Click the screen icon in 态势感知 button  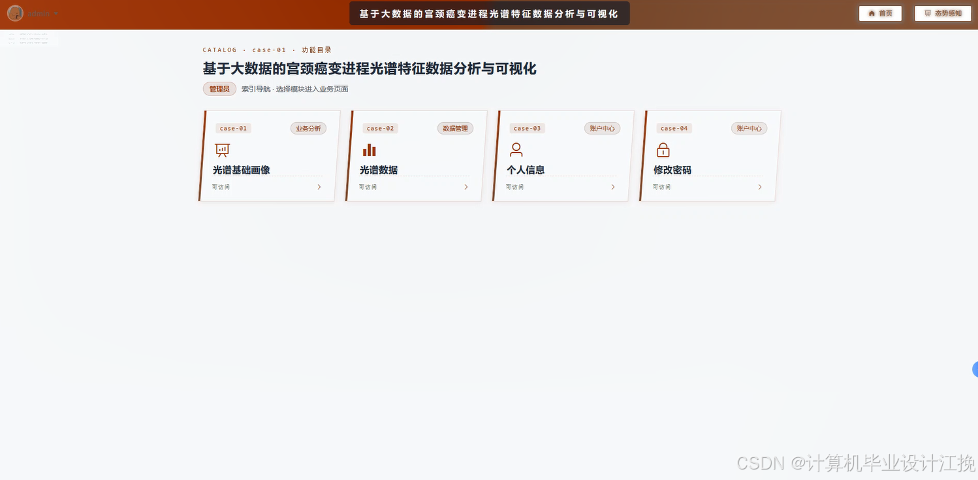(928, 13)
